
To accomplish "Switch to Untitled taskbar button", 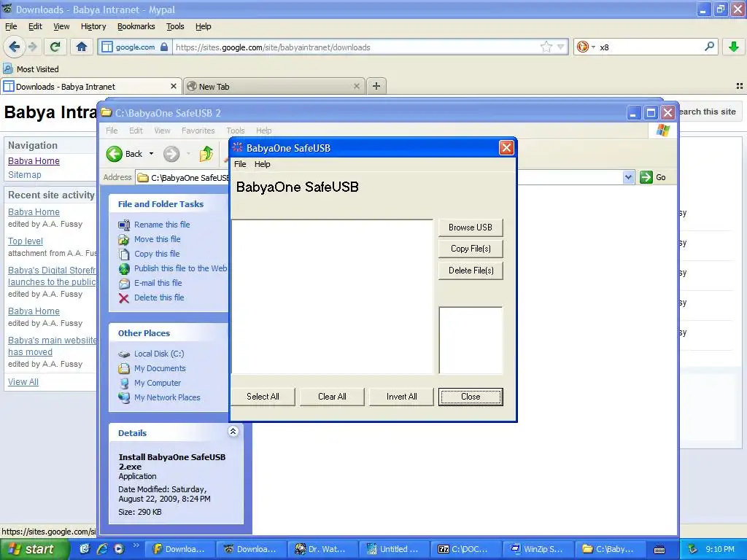I will tap(395, 550).
